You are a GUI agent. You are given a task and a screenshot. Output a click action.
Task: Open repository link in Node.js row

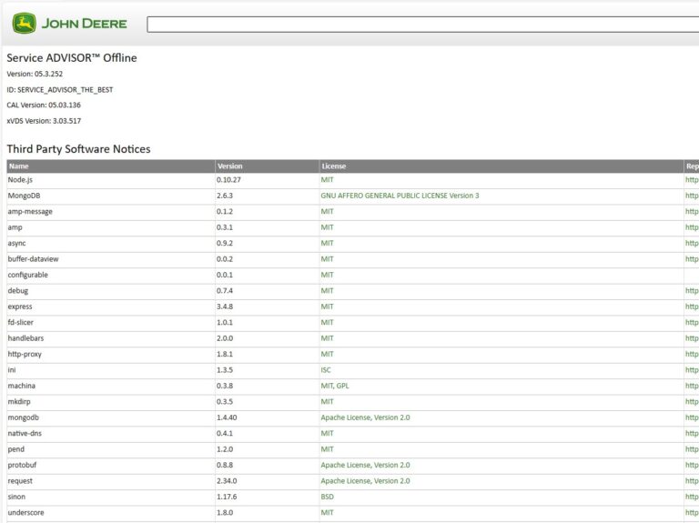(x=692, y=180)
